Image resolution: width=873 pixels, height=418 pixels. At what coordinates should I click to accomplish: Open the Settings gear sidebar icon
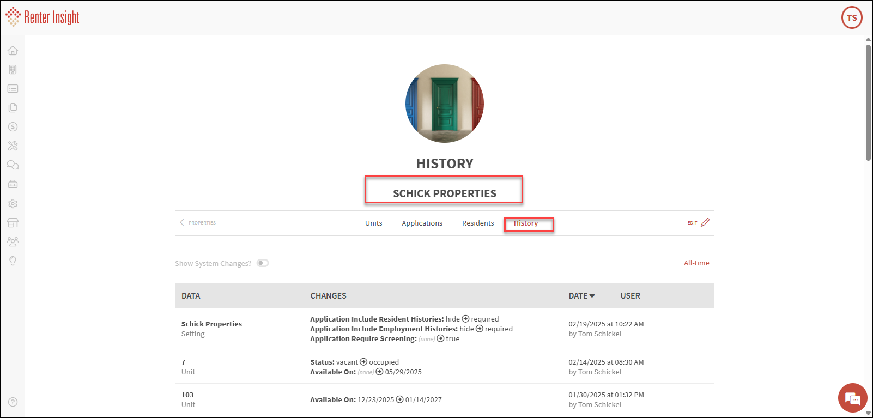(13, 203)
